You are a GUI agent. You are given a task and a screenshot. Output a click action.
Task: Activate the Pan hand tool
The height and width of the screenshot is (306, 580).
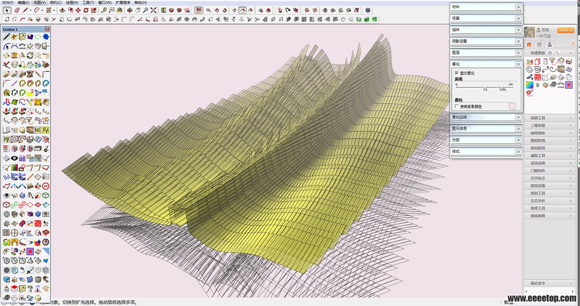(138, 10)
